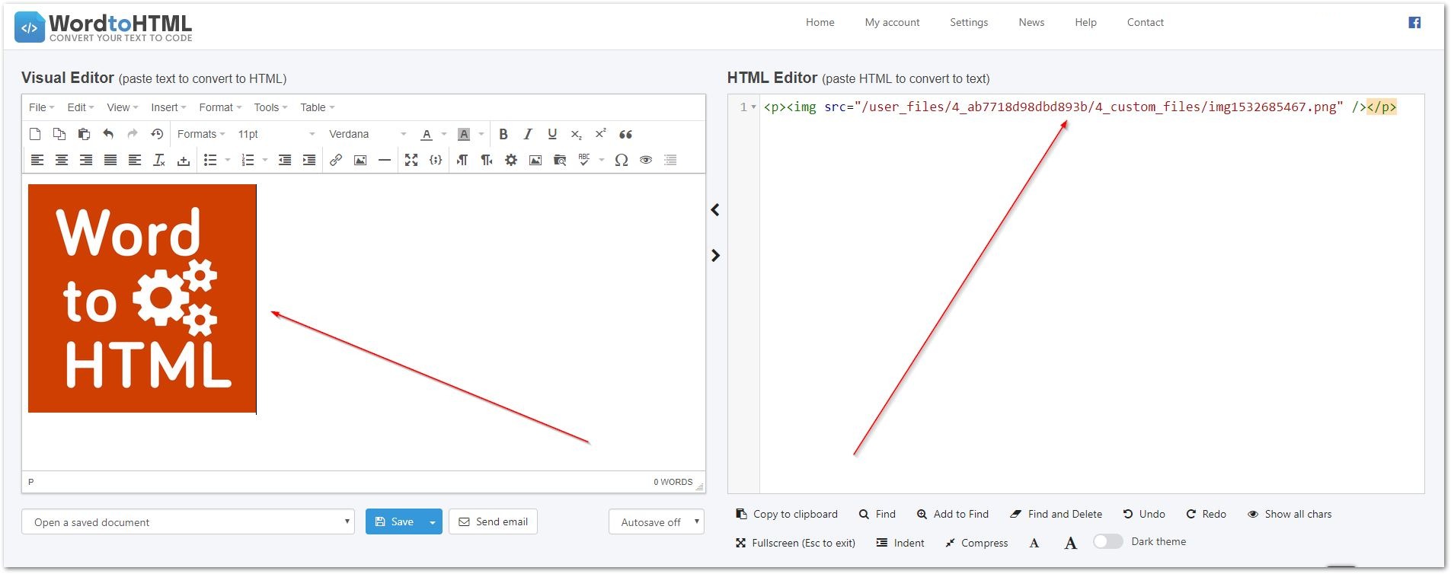
Task: Click Copy to clipboard
Action: (787, 514)
